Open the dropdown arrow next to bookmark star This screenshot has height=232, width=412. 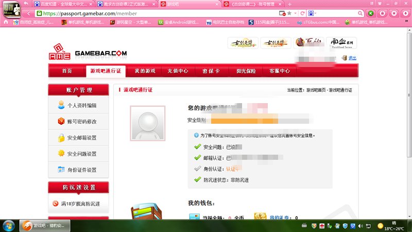tap(295, 13)
